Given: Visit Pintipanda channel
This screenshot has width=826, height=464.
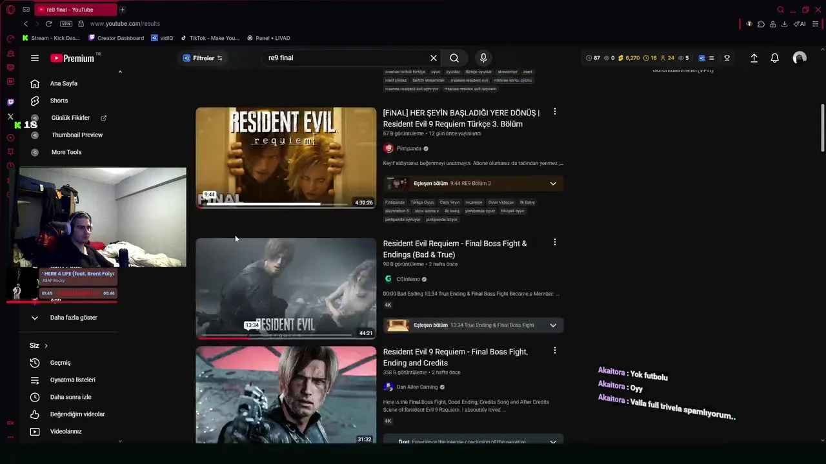Looking at the screenshot, I should (408, 149).
